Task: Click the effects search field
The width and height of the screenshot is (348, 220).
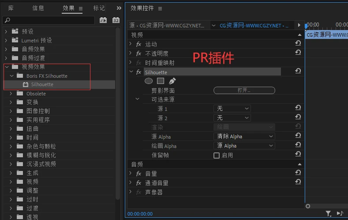Action: coord(49,20)
